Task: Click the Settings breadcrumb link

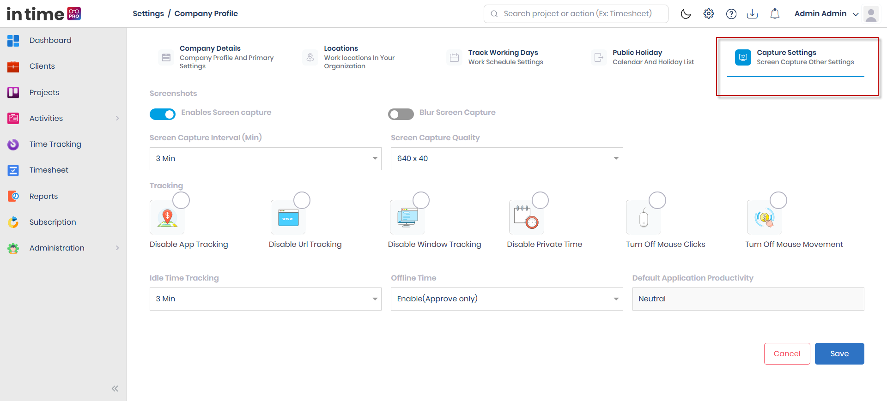Action: [148, 14]
